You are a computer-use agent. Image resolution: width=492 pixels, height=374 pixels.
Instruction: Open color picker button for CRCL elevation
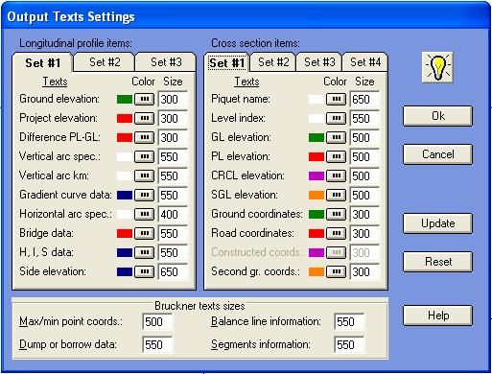336,176
